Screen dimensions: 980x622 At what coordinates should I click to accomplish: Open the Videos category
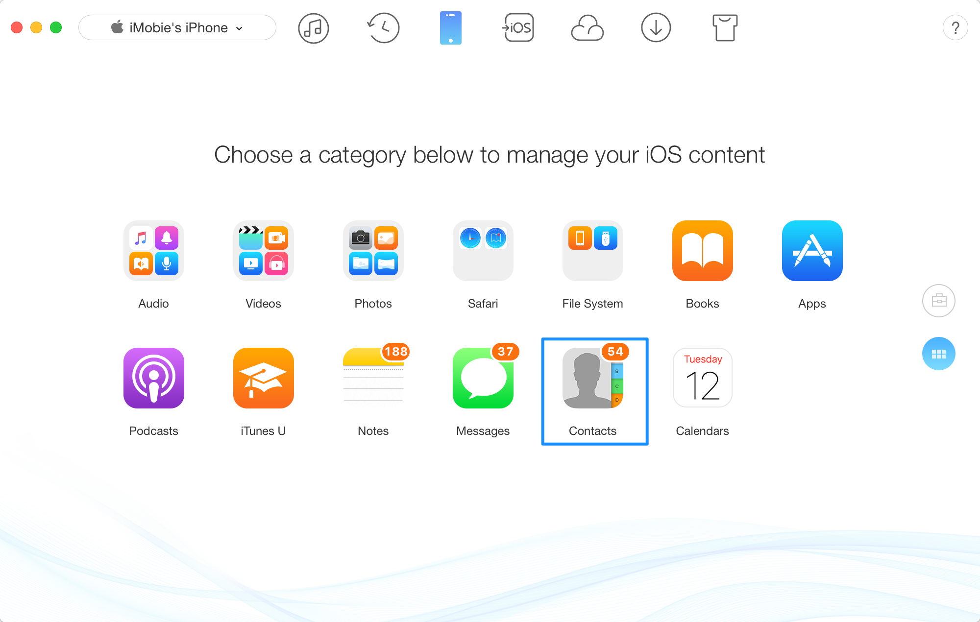pyautogui.click(x=264, y=251)
